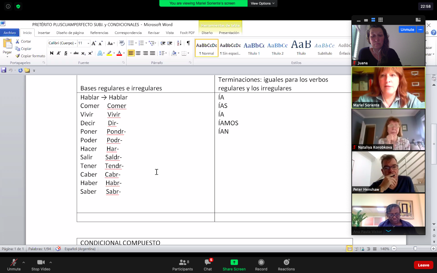Toggle bold formatting N button

(x=52, y=53)
